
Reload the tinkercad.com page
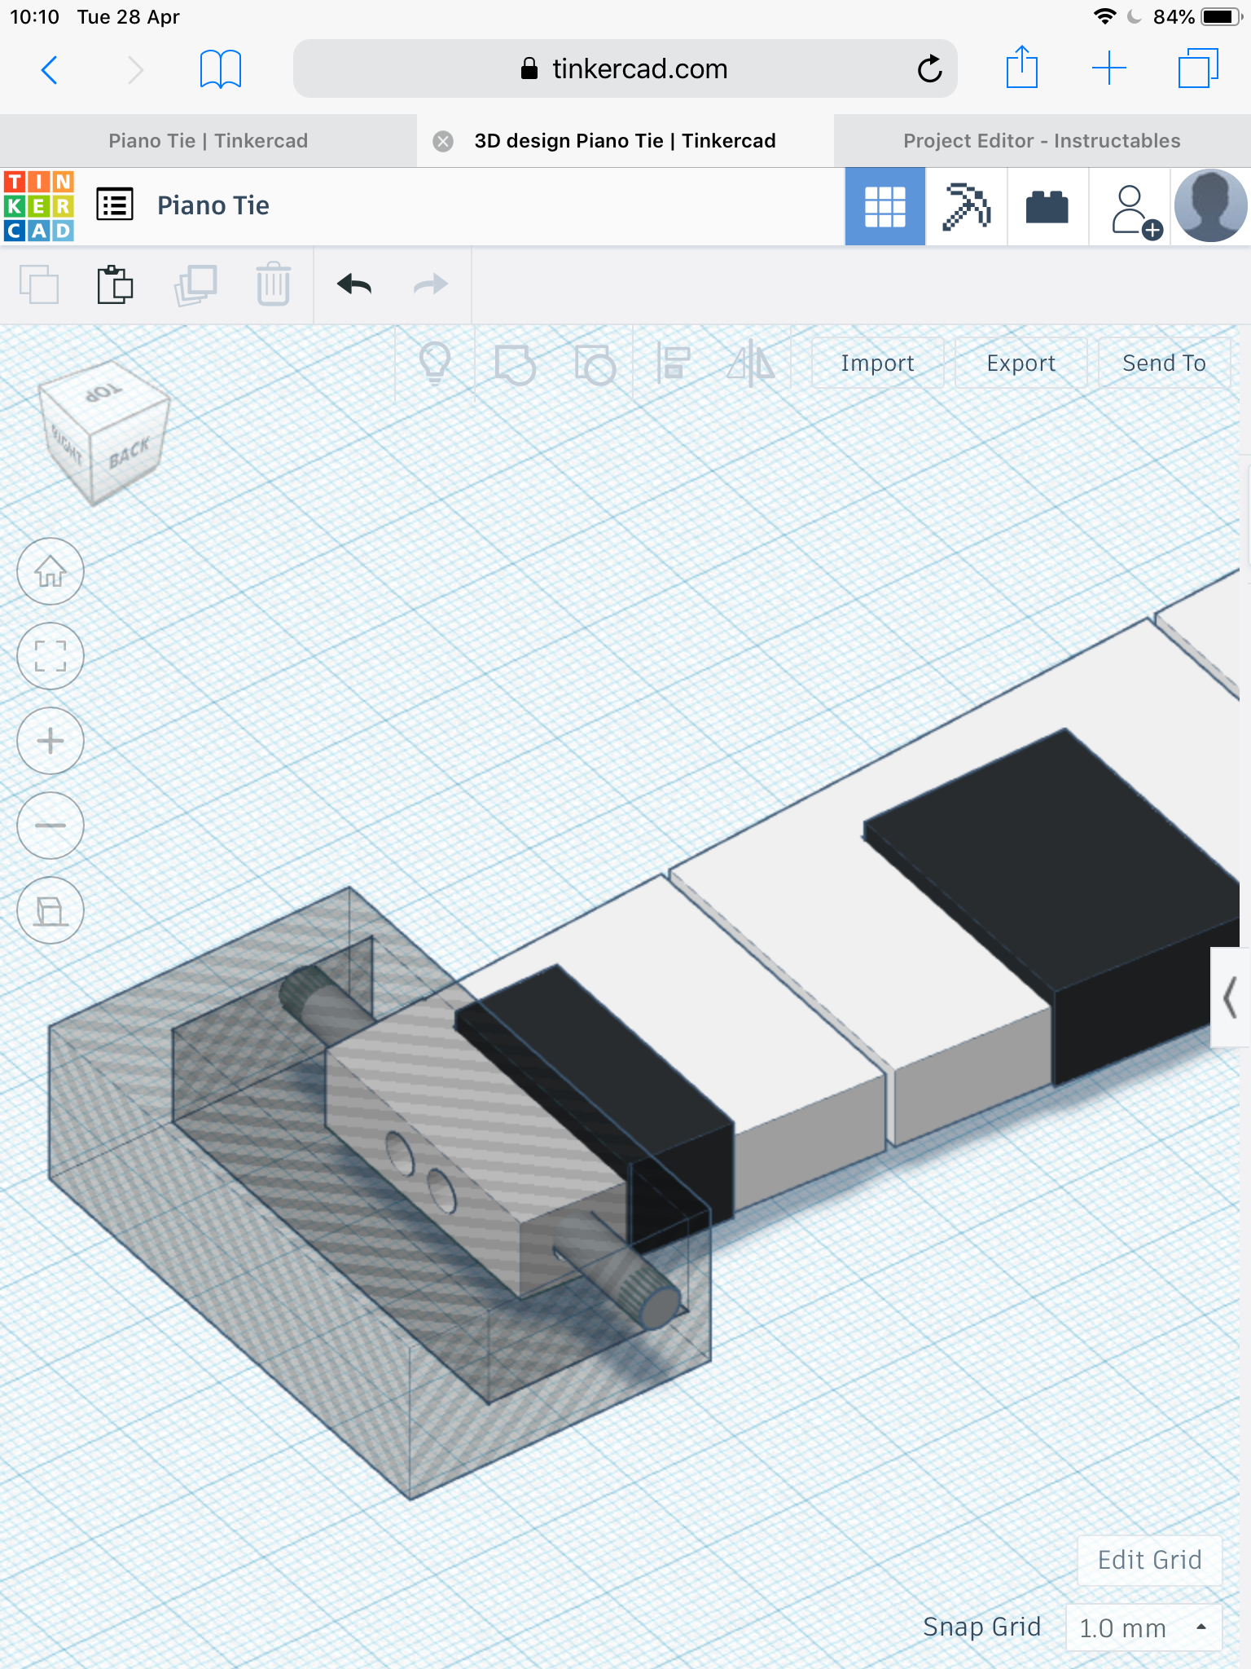click(x=929, y=69)
